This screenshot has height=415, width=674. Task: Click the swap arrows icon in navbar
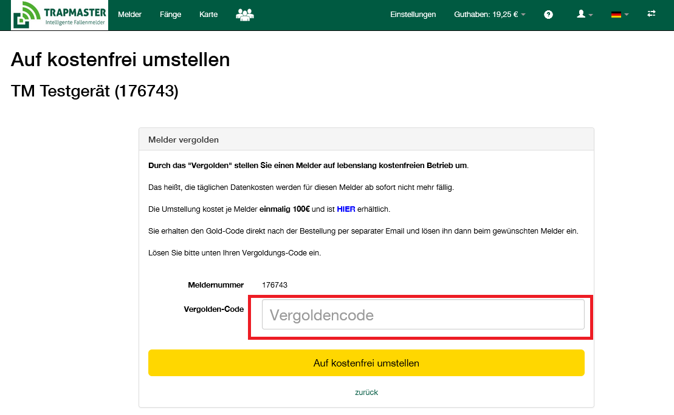[x=652, y=14]
